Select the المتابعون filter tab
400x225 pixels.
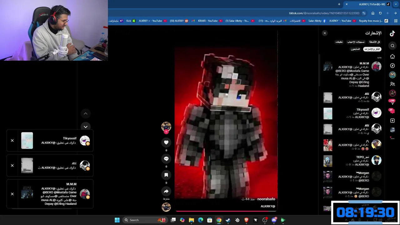pyautogui.click(x=355, y=49)
